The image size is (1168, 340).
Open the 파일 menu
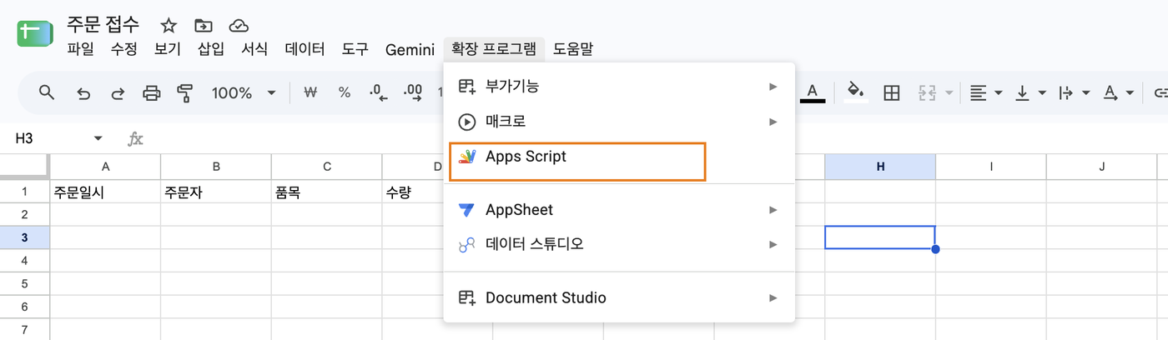[x=80, y=49]
